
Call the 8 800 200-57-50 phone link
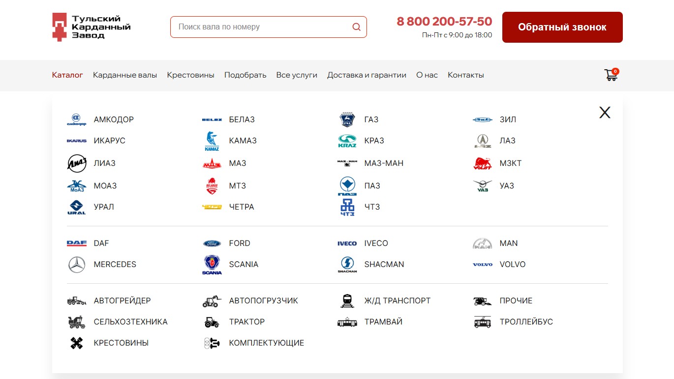(444, 22)
